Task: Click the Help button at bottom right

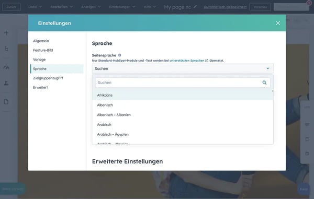Action: pyautogui.click(x=304, y=189)
